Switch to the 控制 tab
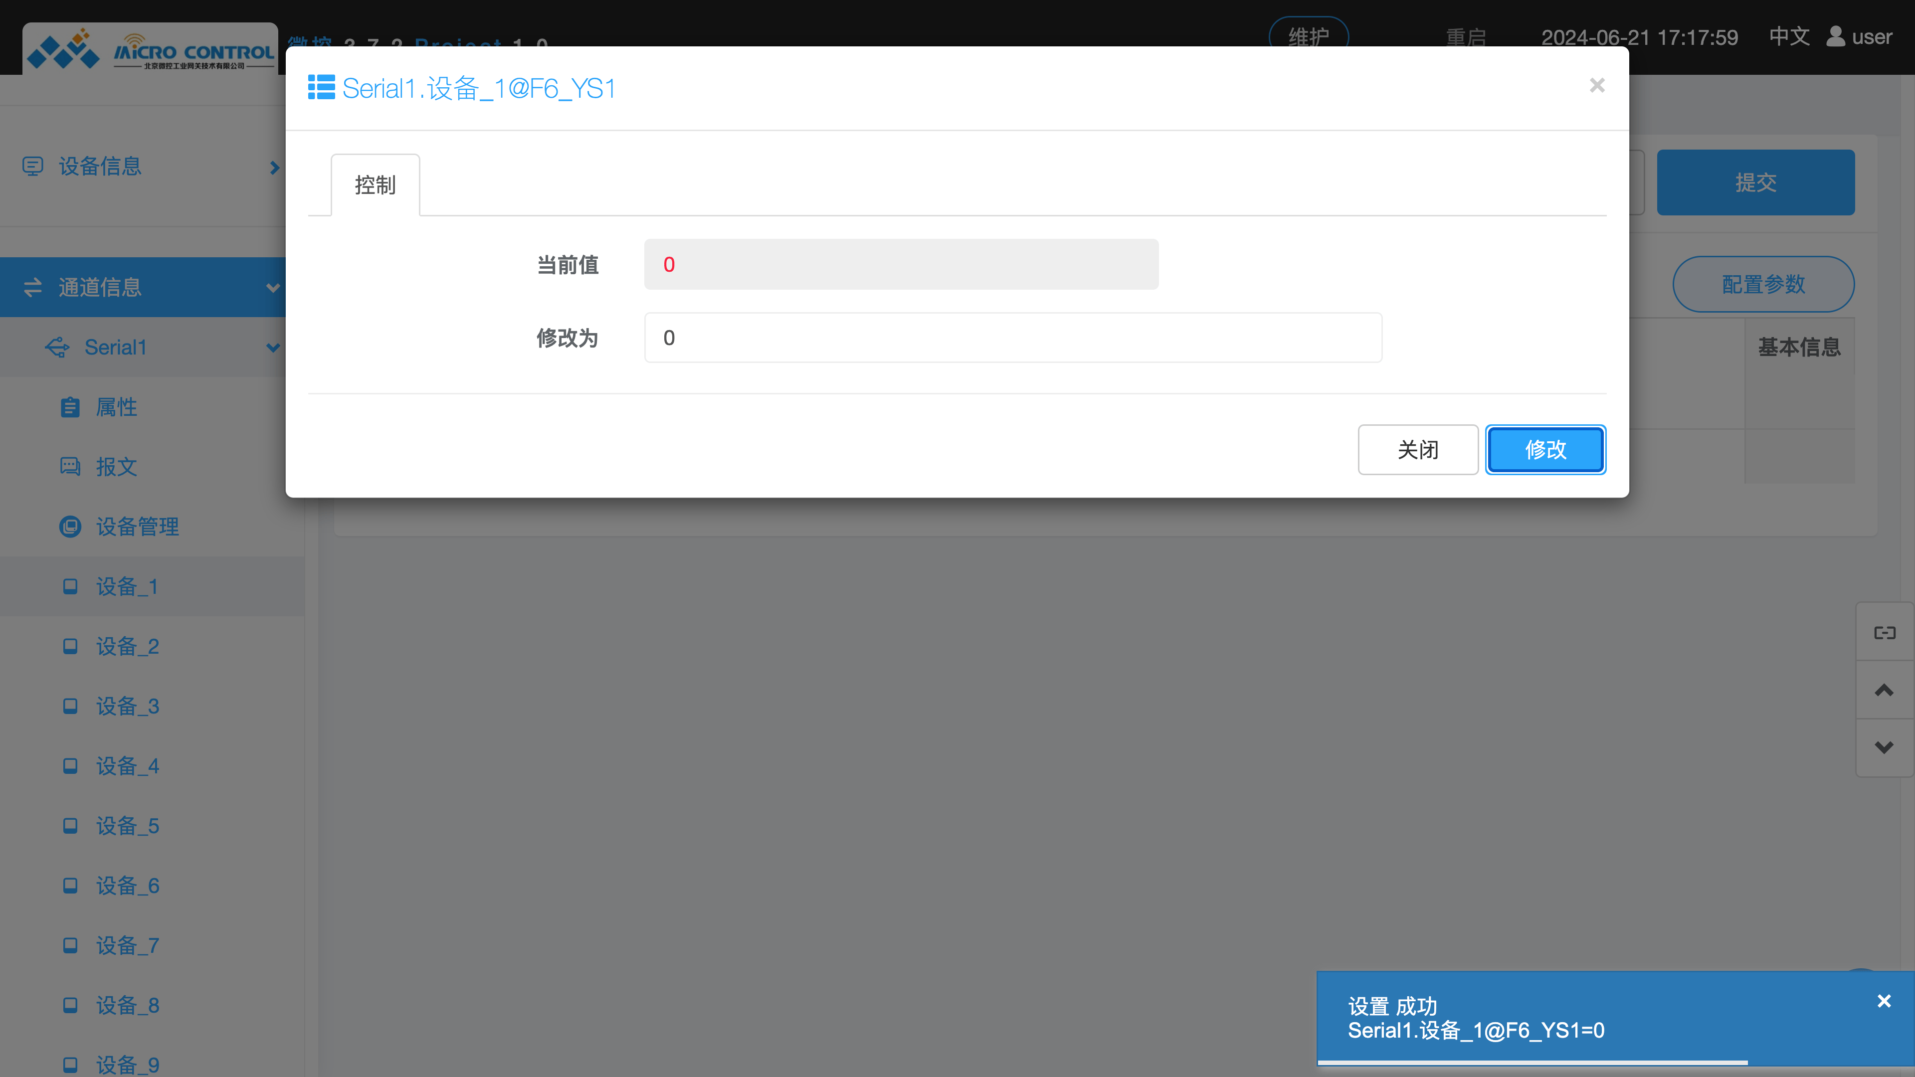The width and height of the screenshot is (1915, 1077). (x=376, y=185)
